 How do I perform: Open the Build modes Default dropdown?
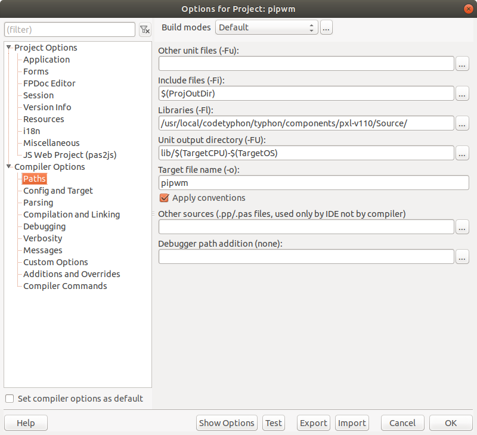pyautogui.click(x=267, y=27)
